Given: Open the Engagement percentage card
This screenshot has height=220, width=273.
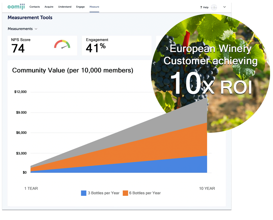Looking at the screenshot, I should (116, 46).
